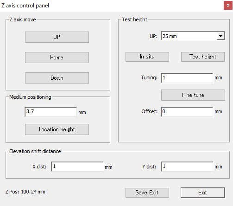Click the Home button

click(x=57, y=58)
